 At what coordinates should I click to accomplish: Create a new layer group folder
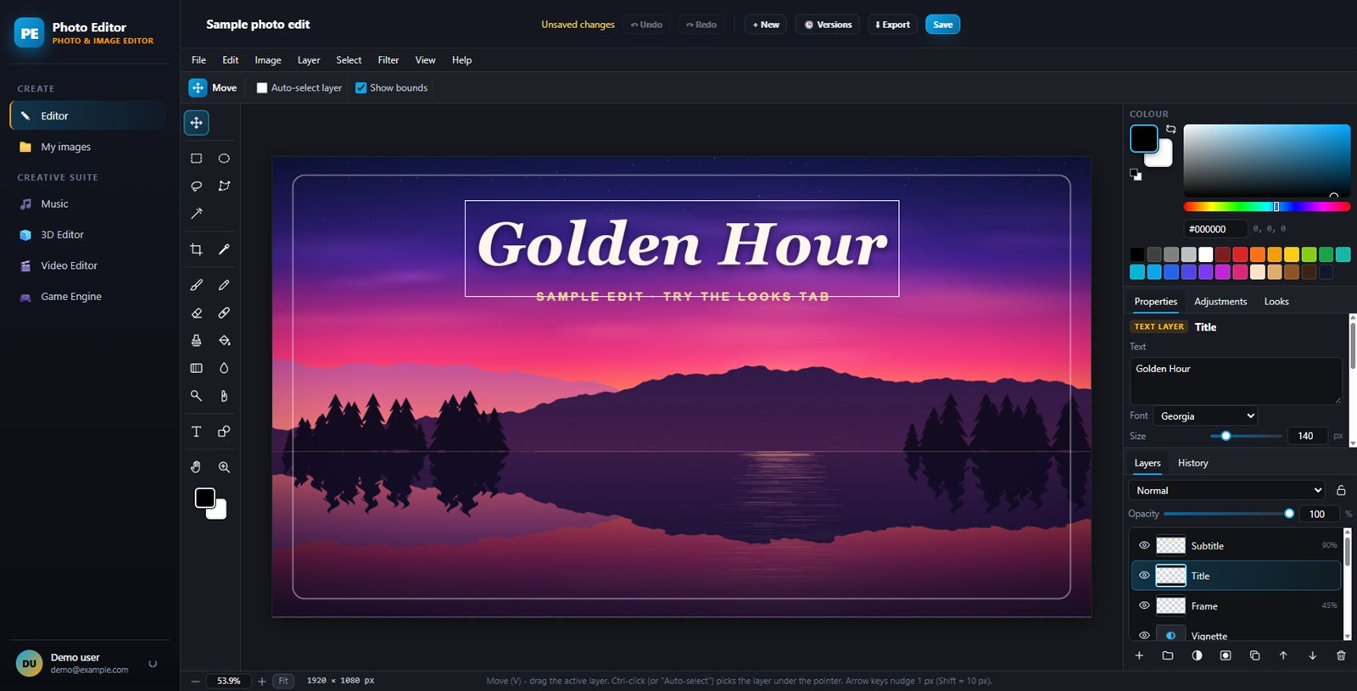[1168, 655]
